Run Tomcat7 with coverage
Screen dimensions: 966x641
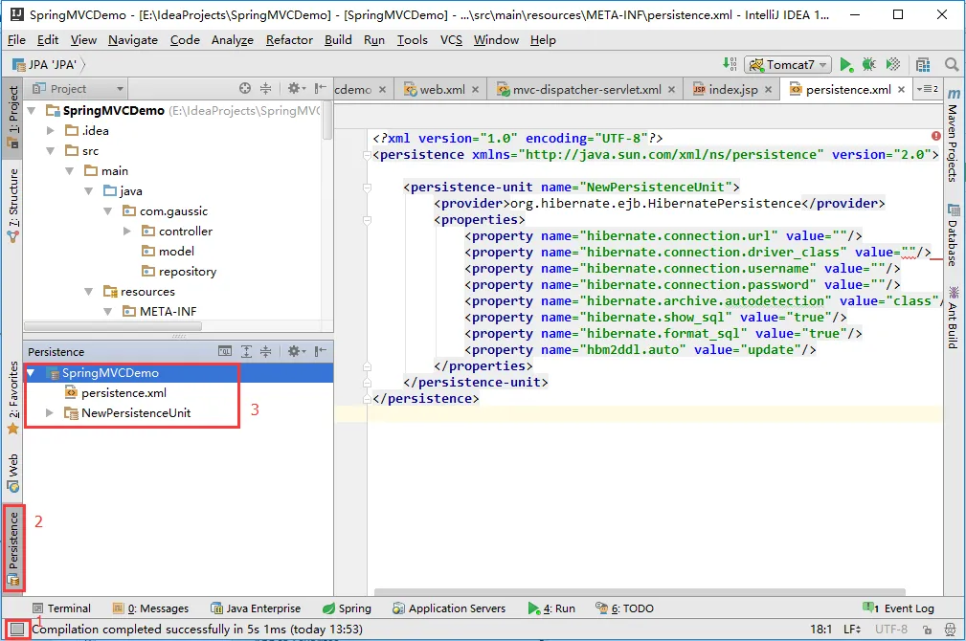coord(892,65)
